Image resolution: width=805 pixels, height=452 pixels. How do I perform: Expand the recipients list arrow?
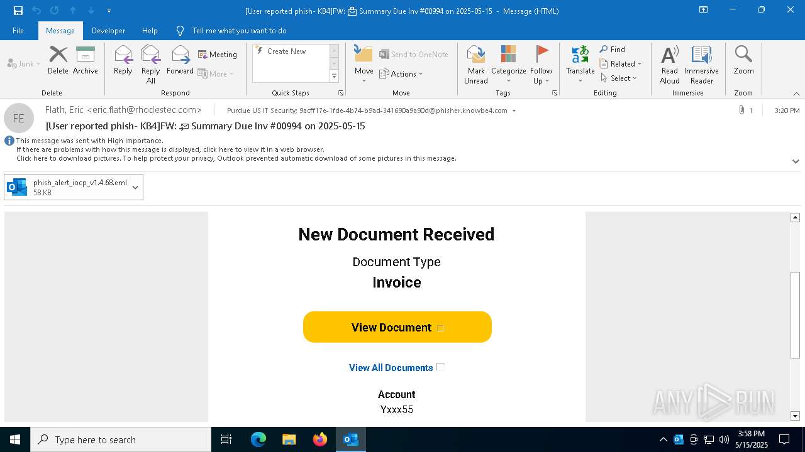[x=514, y=110]
